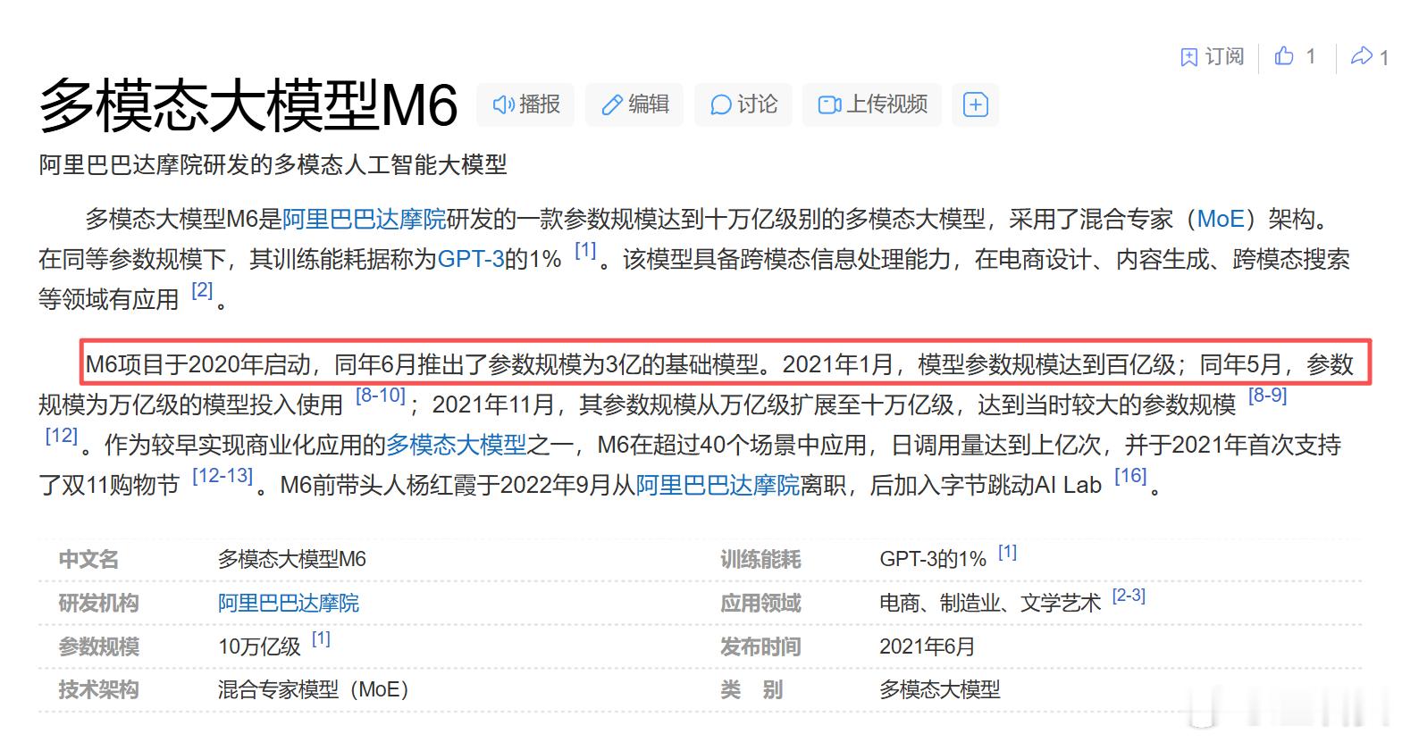Click the 上传视频 upload video button
The width and height of the screenshot is (1402, 742).
[x=872, y=104]
